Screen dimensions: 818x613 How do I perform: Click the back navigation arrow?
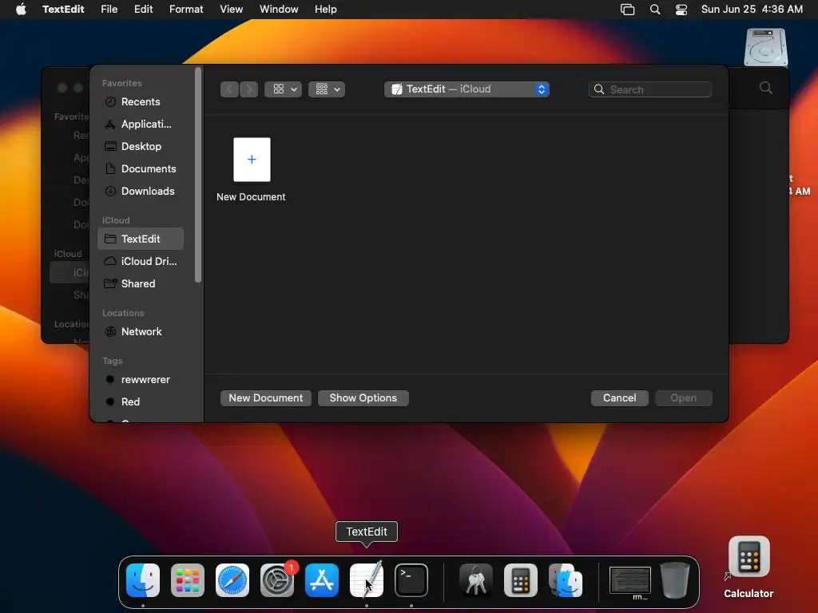pyautogui.click(x=229, y=89)
